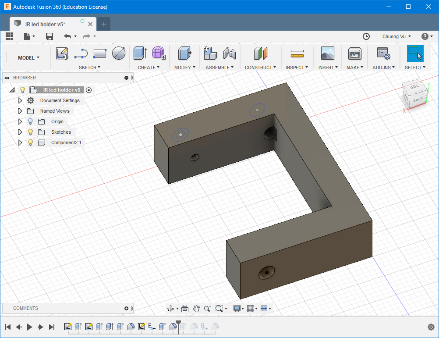Close the IR led holder v5 tab
Image resolution: width=439 pixels, height=338 pixels.
click(x=90, y=25)
